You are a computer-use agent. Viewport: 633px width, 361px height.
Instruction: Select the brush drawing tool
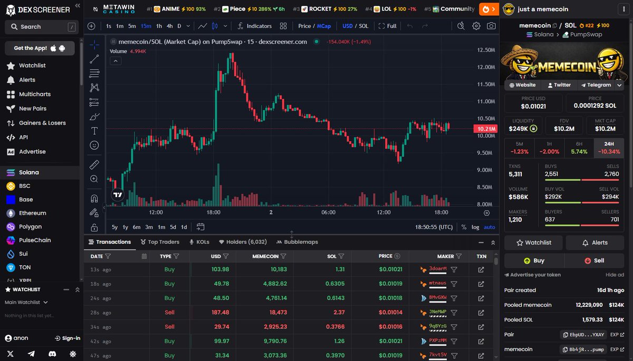point(94,116)
